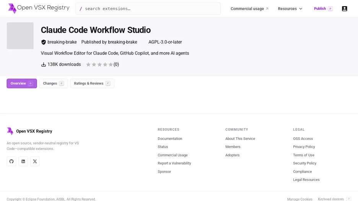
Task: Open the Commercial usage link
Action: [249, 9]
